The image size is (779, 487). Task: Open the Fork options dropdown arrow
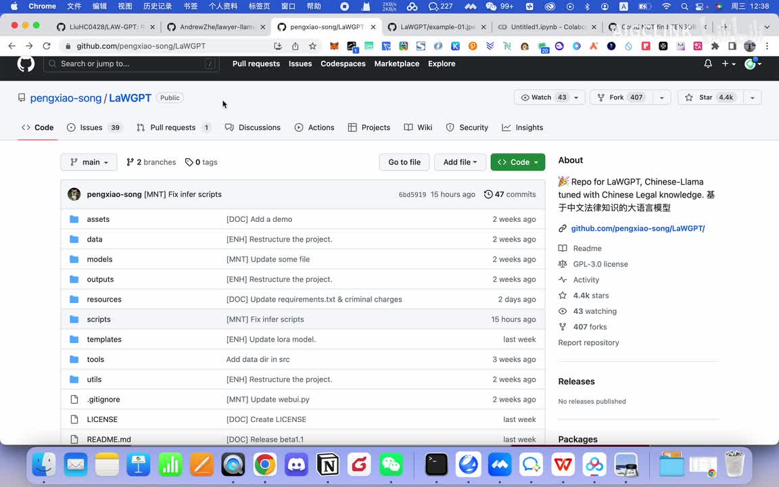pos(661,97)
